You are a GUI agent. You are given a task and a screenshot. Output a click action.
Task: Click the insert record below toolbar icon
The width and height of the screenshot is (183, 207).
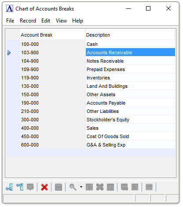tap(10, 187)
